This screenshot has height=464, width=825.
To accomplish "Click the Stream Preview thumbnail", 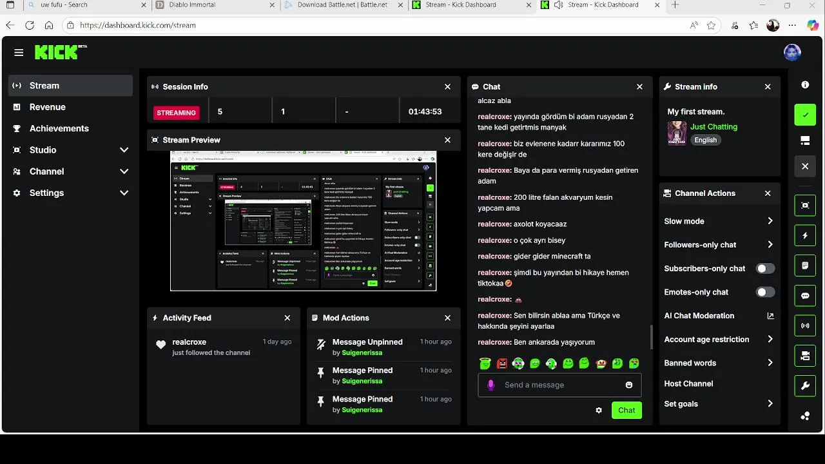I will coord(304,221).
